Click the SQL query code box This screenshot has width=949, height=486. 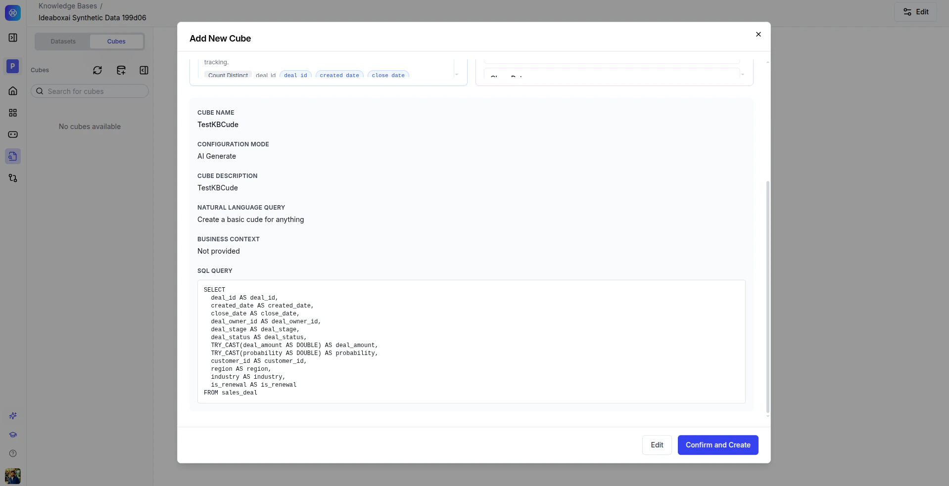pyautogui.click(x=471, y=341)
